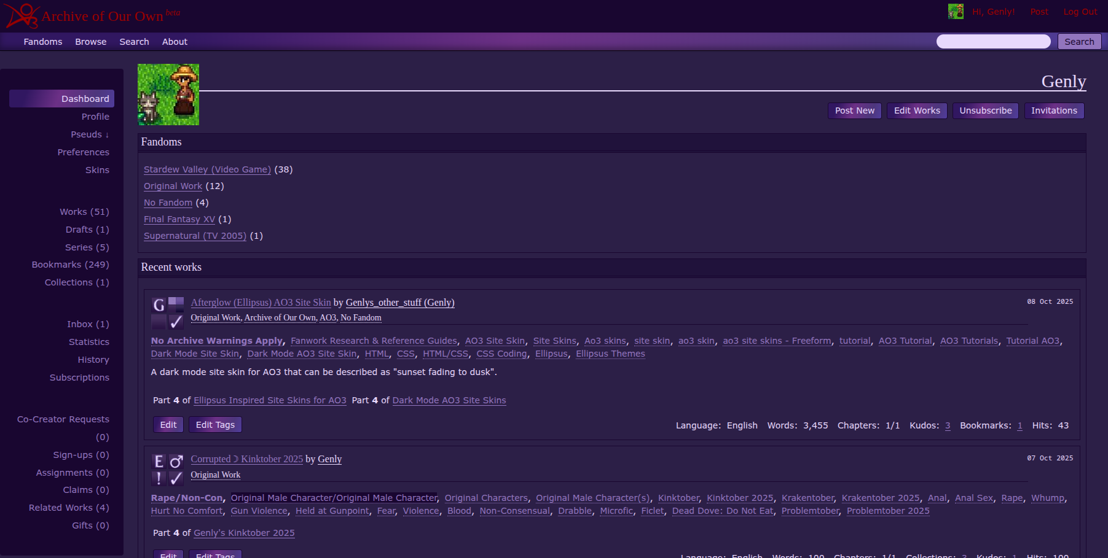Click the header search input field
1108x558 pixels.
(993, 42)
